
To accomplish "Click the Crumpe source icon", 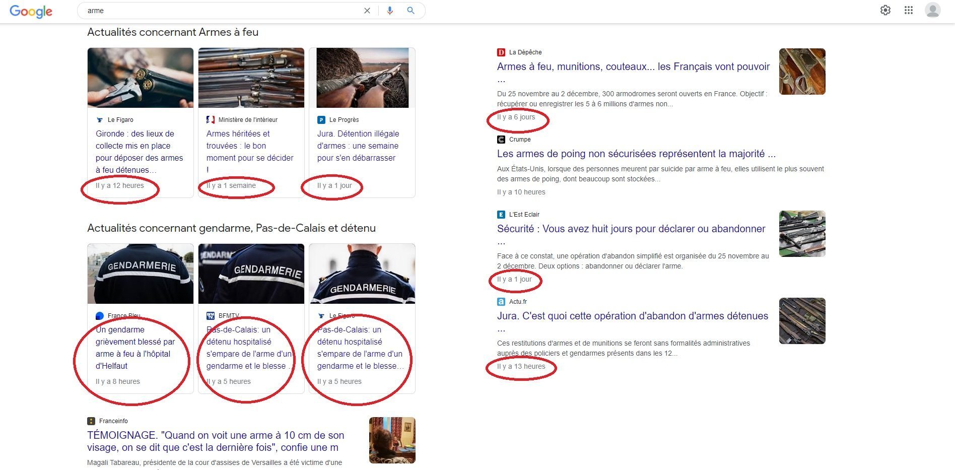I will click(501, 140).
